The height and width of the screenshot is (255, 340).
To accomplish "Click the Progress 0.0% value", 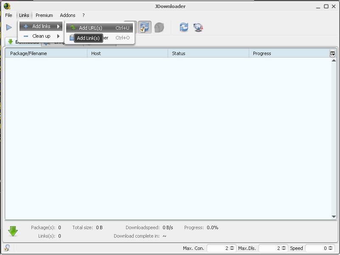I will pos(213,227).
